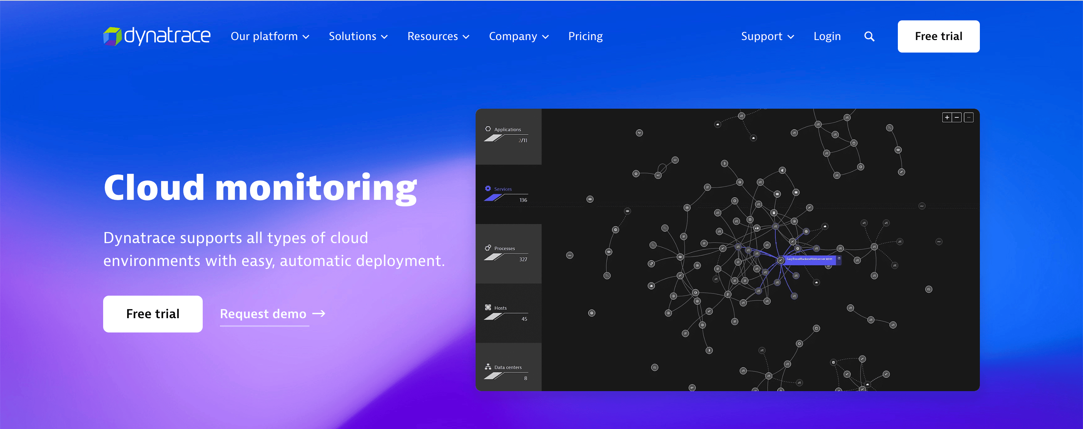This screenshot has width=1083, height=429.
Task: Expand the Our platform menu
Action: (x=270, y=36)
